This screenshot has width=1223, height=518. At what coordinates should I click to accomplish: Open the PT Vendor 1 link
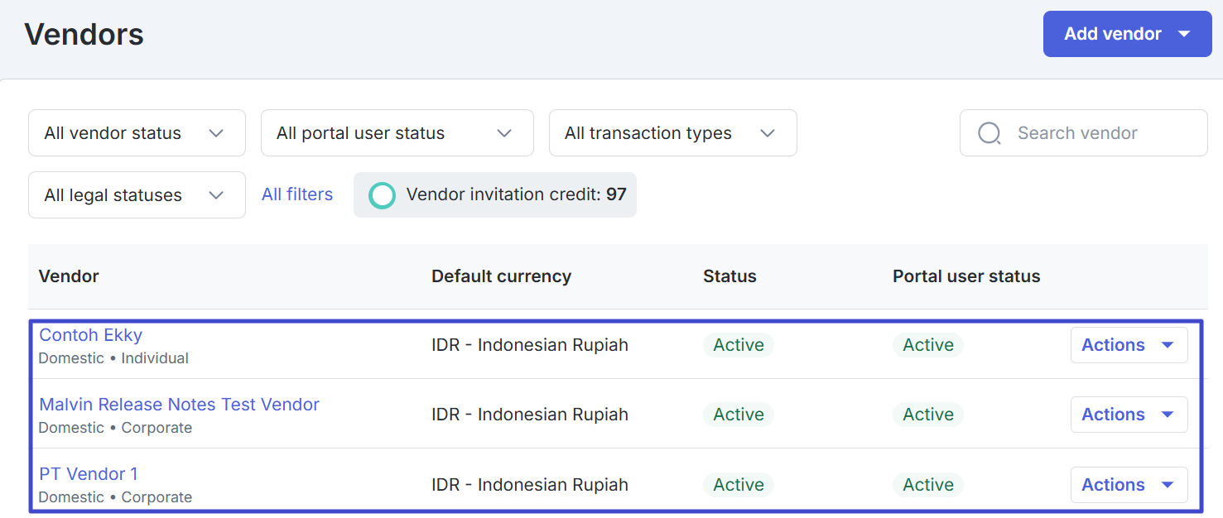click(89, 474)
